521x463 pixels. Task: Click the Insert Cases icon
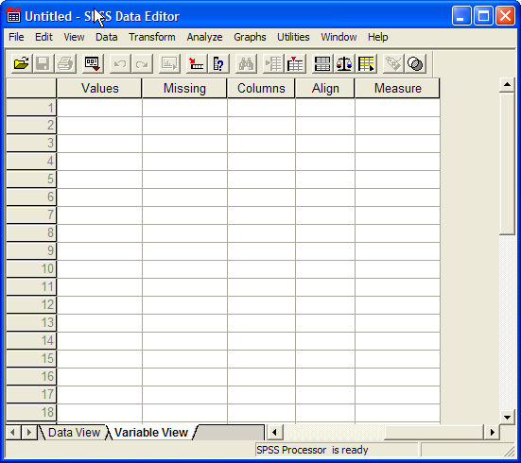(x=273, y=63)
